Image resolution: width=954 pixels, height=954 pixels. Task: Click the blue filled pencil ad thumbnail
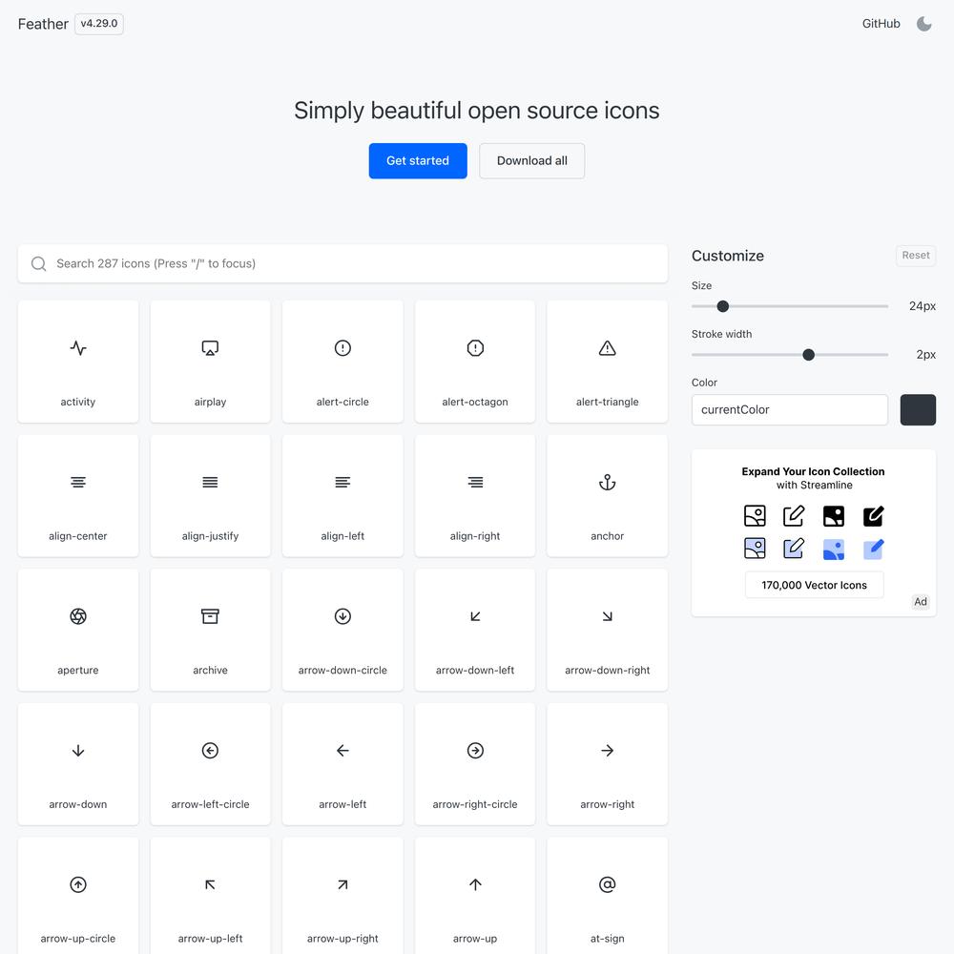coord(873,549)
